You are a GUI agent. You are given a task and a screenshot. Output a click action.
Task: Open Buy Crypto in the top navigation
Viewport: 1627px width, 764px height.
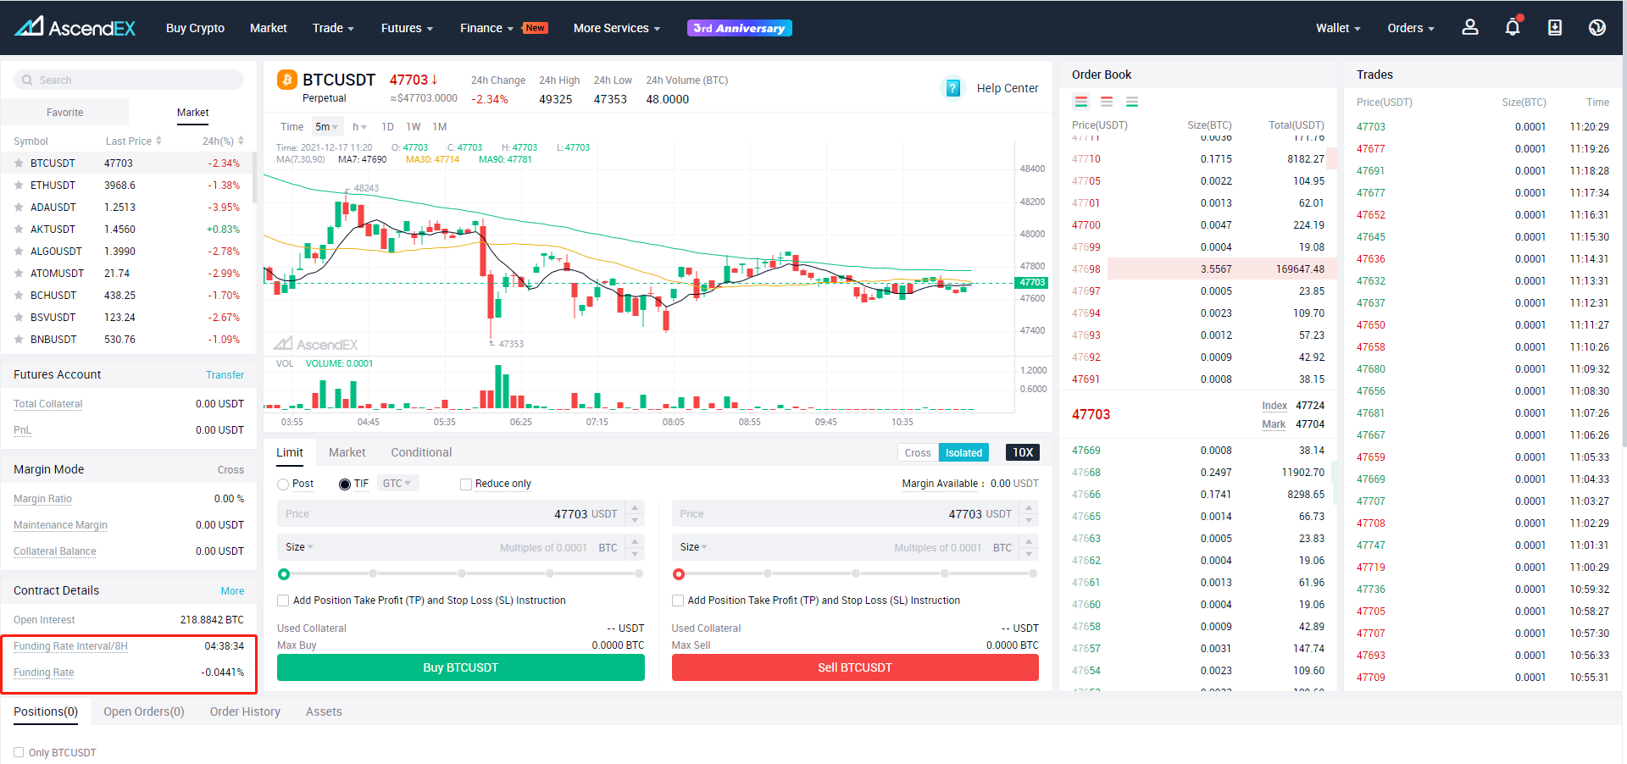click(x=195, y=28)
